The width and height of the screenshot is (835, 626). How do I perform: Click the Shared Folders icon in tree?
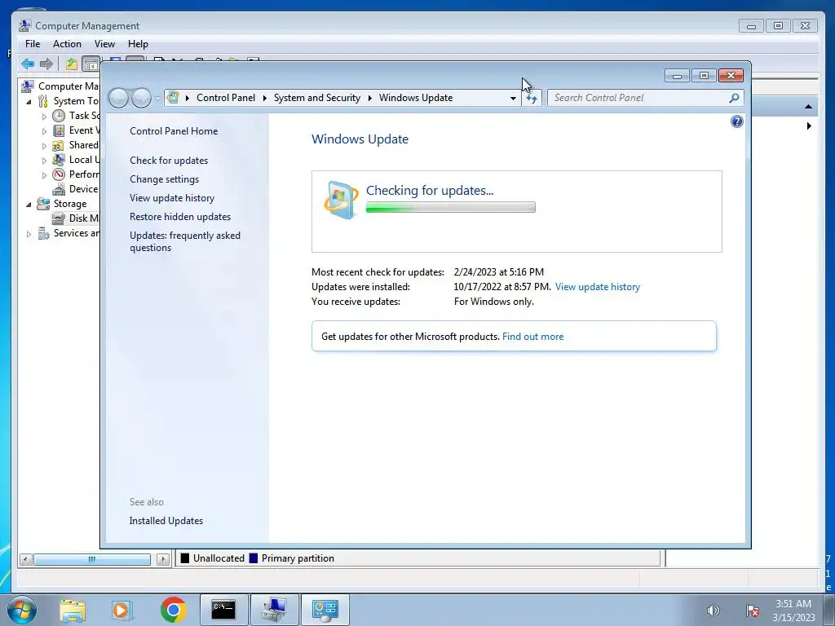pos(59,145)
